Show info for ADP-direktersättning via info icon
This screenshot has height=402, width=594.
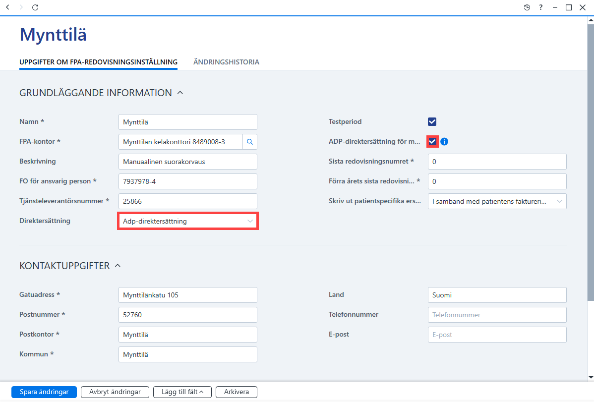coord(444,142)
